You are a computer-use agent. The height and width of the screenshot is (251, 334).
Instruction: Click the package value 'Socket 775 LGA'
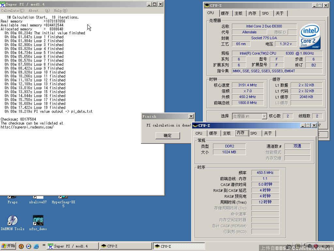point(264,38)
